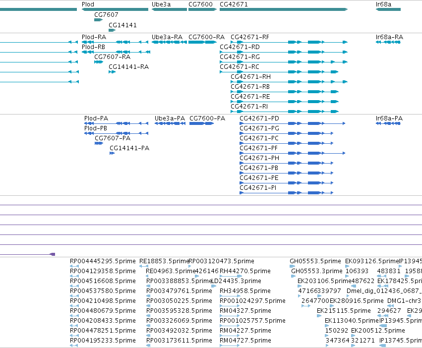Click the 'CG14141-RA' transcript label
422x348 pixels.
(x=128, y=67)
